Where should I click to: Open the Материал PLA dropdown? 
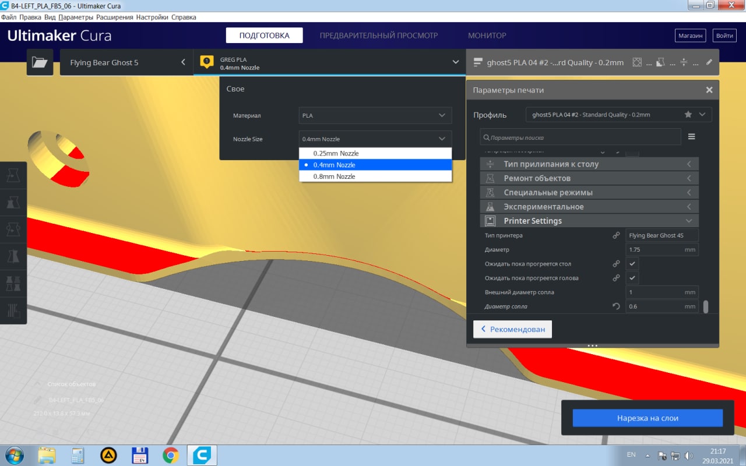375,115
